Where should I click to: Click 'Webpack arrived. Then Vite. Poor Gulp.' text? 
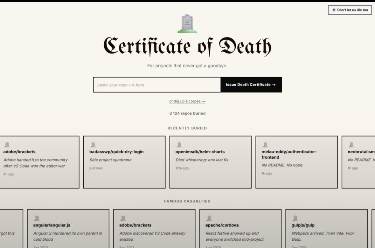323,236
